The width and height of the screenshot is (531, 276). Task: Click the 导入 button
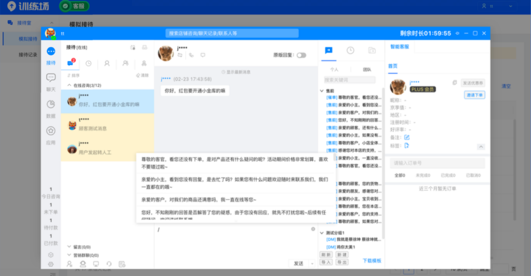click(326, 262)
